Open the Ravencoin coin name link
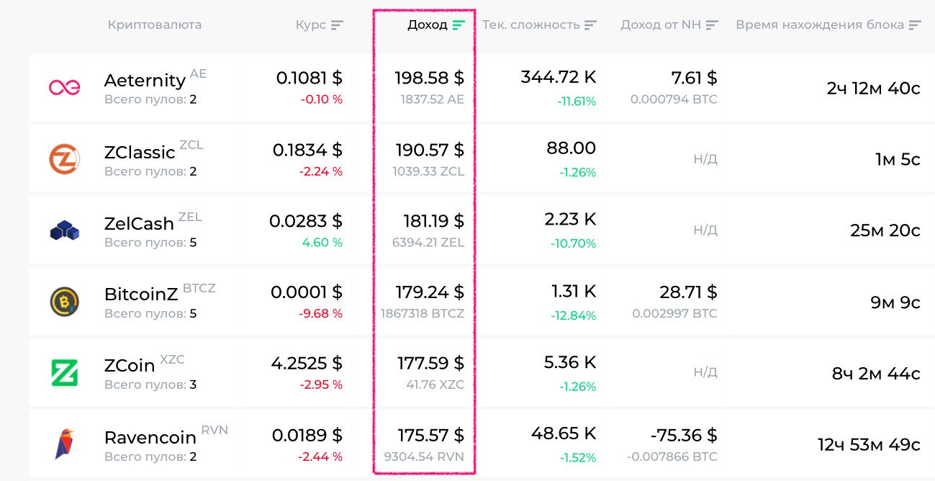Viewport: 935px width, 481px height. coord(150,437)
